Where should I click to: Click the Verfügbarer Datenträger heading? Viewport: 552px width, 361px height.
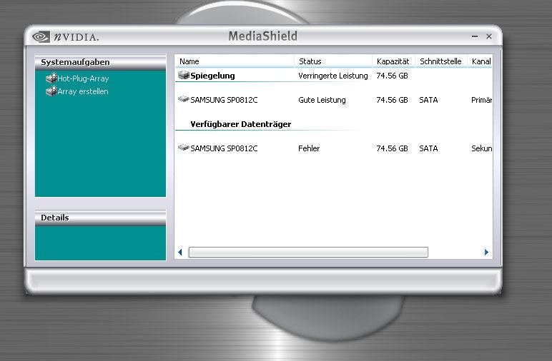(x=241, y=124)
